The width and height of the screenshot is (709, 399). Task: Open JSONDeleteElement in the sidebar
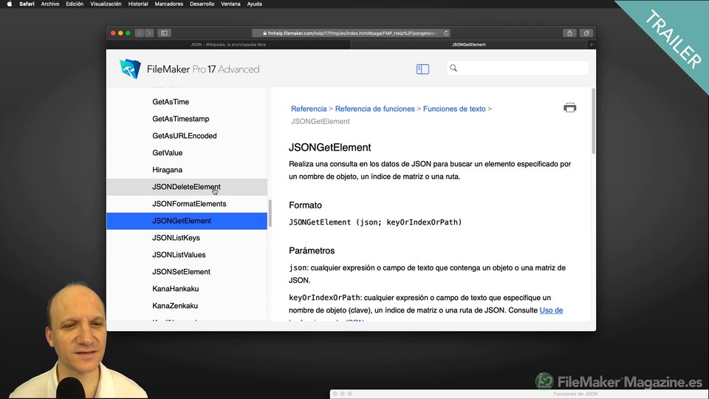click(187, 187)
